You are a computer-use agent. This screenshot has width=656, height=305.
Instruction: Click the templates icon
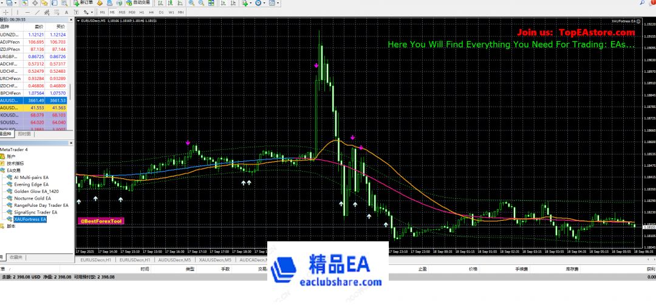click(x=272, y=3)
